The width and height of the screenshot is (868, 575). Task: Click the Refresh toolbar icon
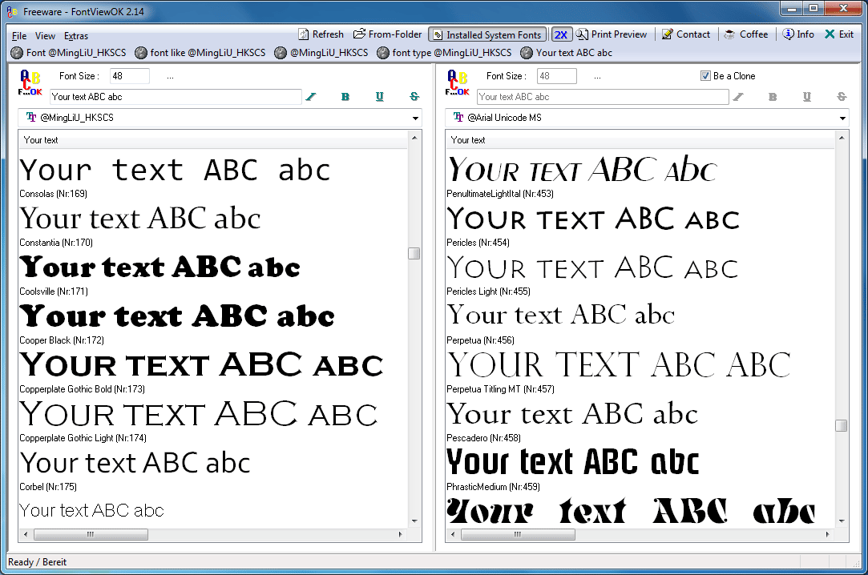[304, 34]
